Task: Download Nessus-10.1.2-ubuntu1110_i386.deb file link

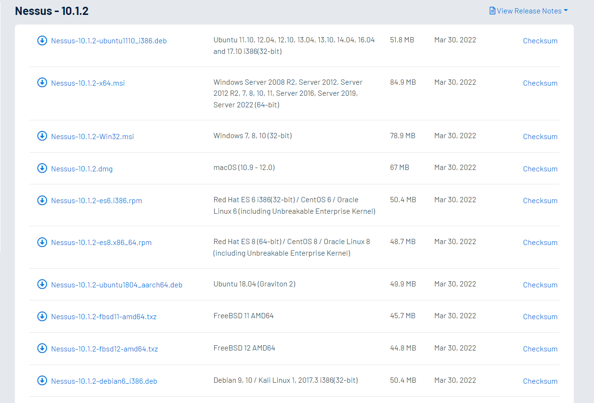Action: (x=109, y=41)
